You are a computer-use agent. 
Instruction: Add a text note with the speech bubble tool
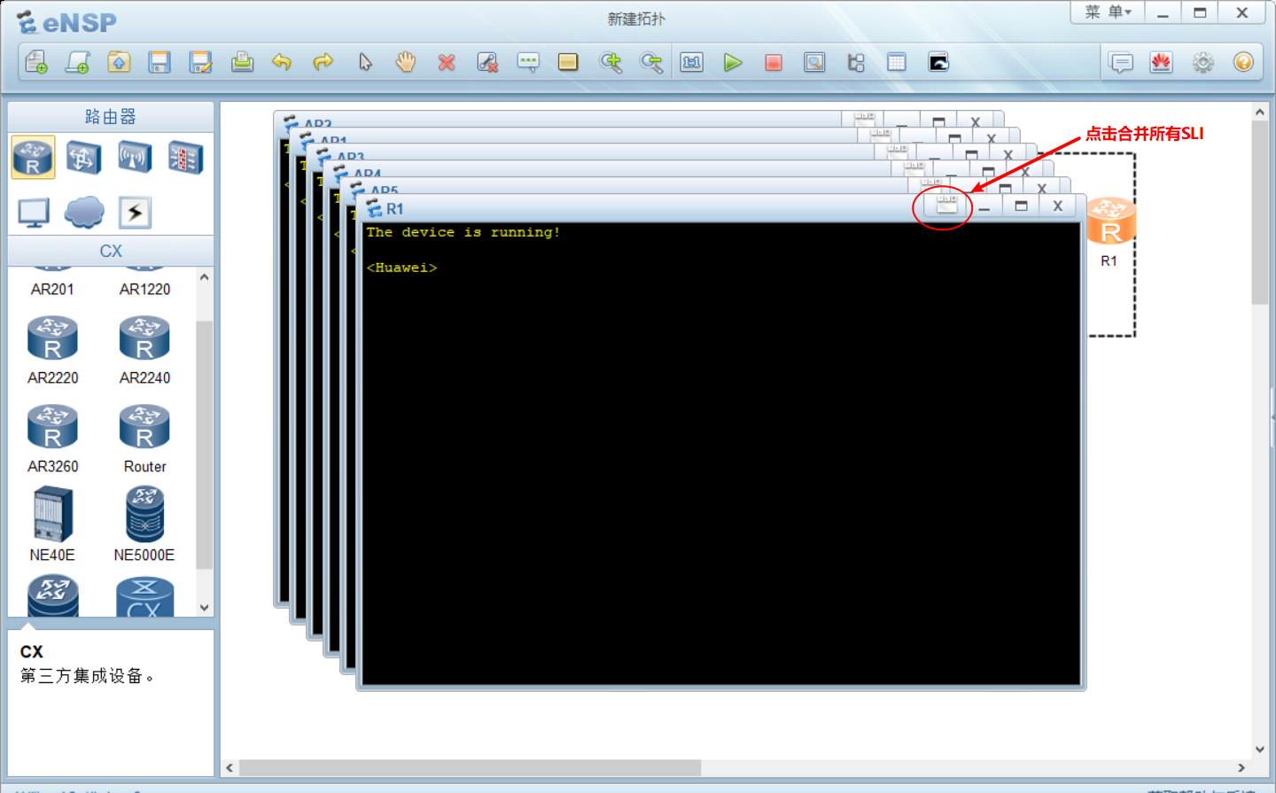pos(528,62)
